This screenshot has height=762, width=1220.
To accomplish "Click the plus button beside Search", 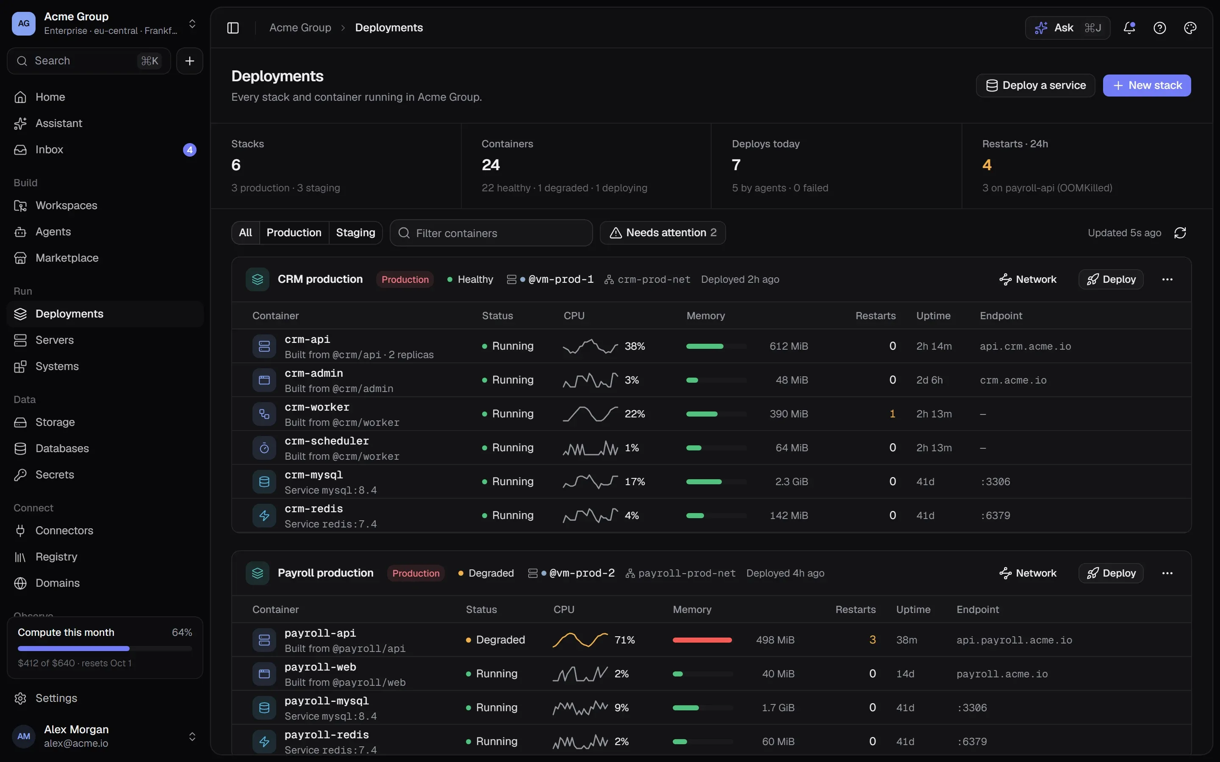I will 189,61.
